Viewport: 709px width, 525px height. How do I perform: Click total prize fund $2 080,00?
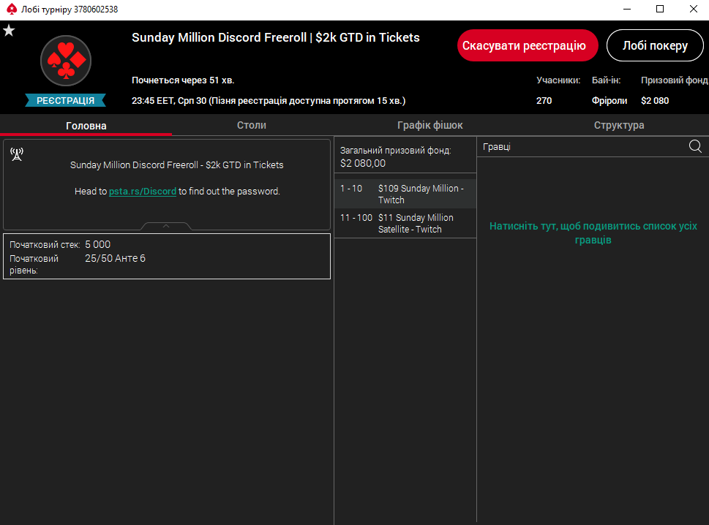pos(363,163)
